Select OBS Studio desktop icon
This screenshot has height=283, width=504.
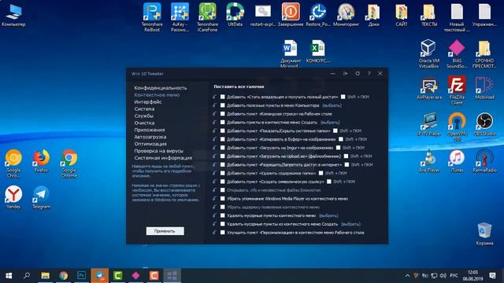coord(484,124)
